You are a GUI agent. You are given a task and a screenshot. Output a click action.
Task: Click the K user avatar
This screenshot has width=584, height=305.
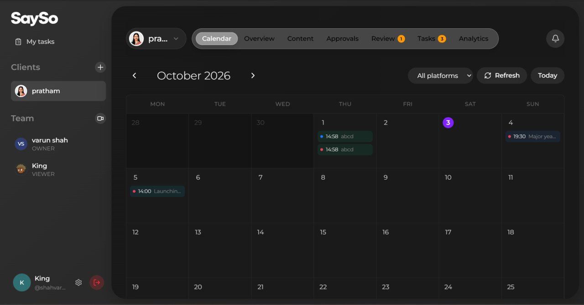pyautogui.click(x=22, y=283)
